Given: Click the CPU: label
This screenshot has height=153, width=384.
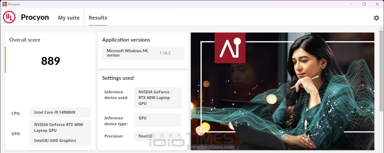Looking at the screenshot, I should (16, 113).
